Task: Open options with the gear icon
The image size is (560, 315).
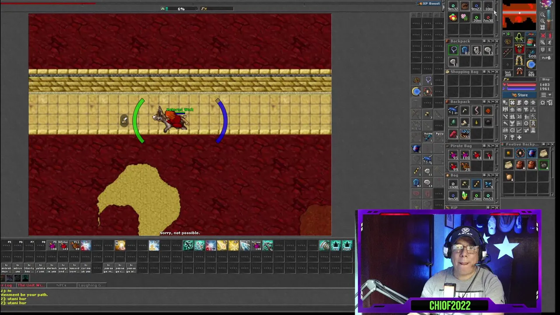Action: click(x=543, y=103)
